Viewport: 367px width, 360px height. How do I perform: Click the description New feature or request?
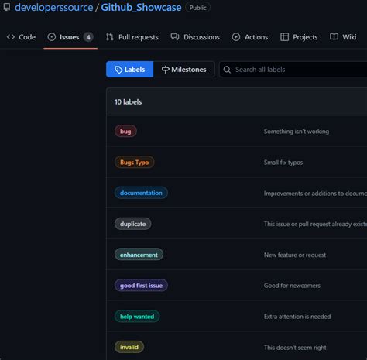295,255
